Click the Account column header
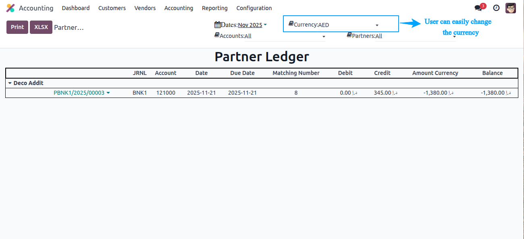The width and height of the screenshot is (524, 239). point(166,73)
